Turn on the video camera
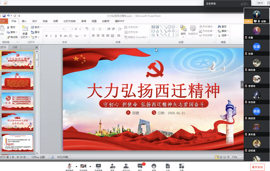The width and height of the screenshot is (270, 171). point(83,166)
